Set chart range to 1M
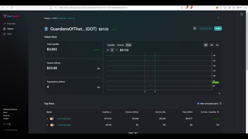This screenshot has width=248, height=139. pyautogui.click(x=211, y=45)
